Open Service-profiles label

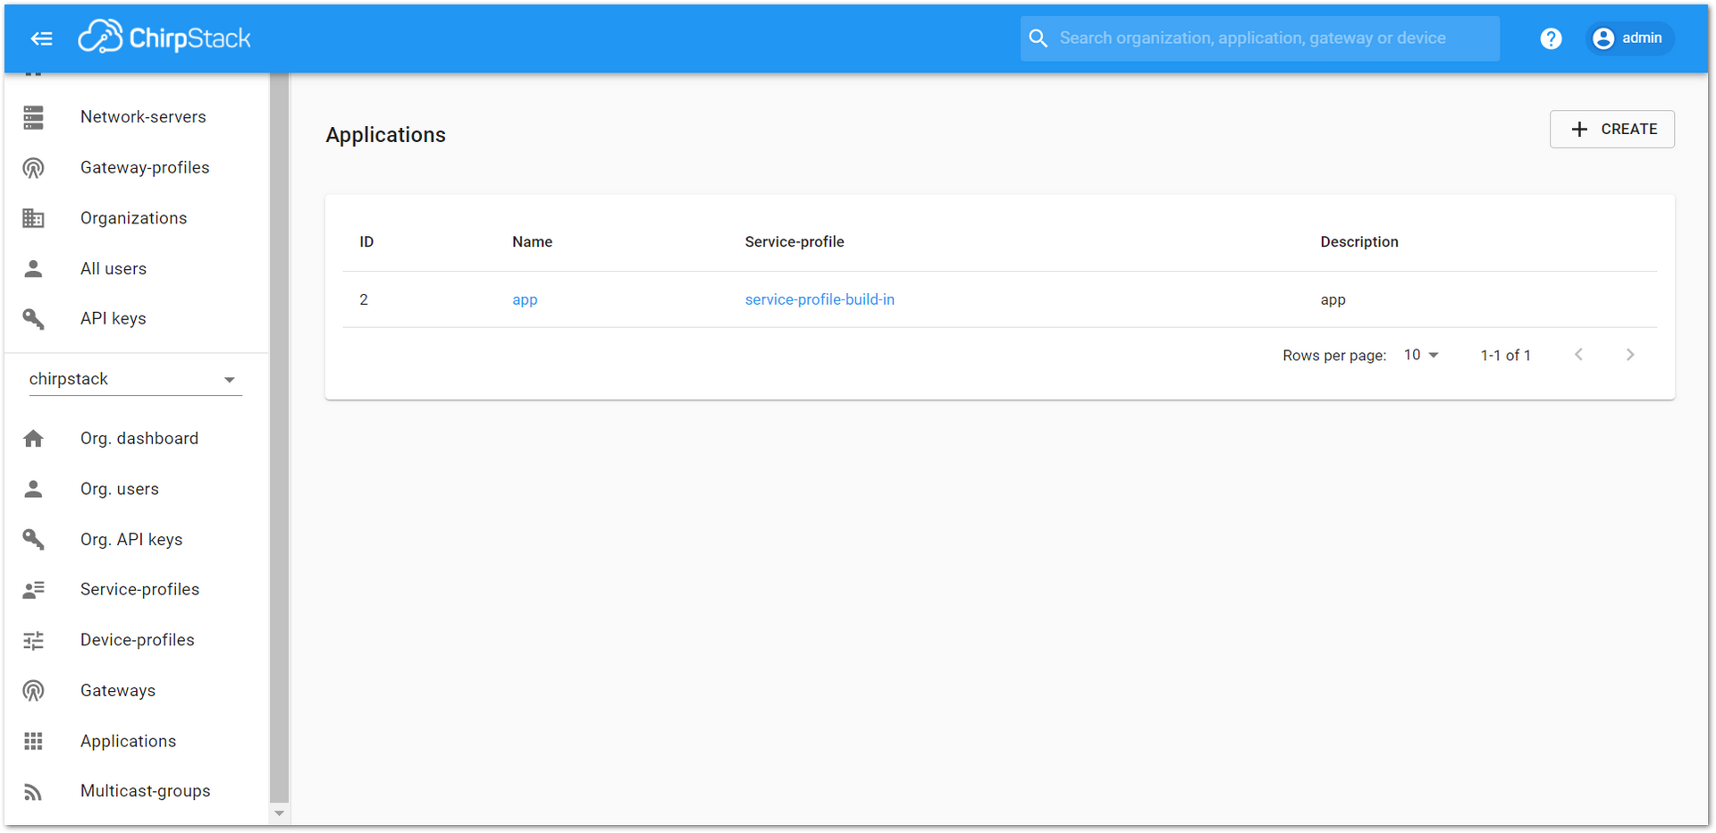coord(140,590)
